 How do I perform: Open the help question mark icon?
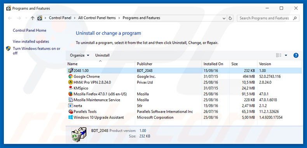[x=296, y=55]
